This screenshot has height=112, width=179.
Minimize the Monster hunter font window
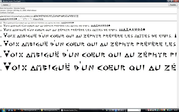point(169,1)
